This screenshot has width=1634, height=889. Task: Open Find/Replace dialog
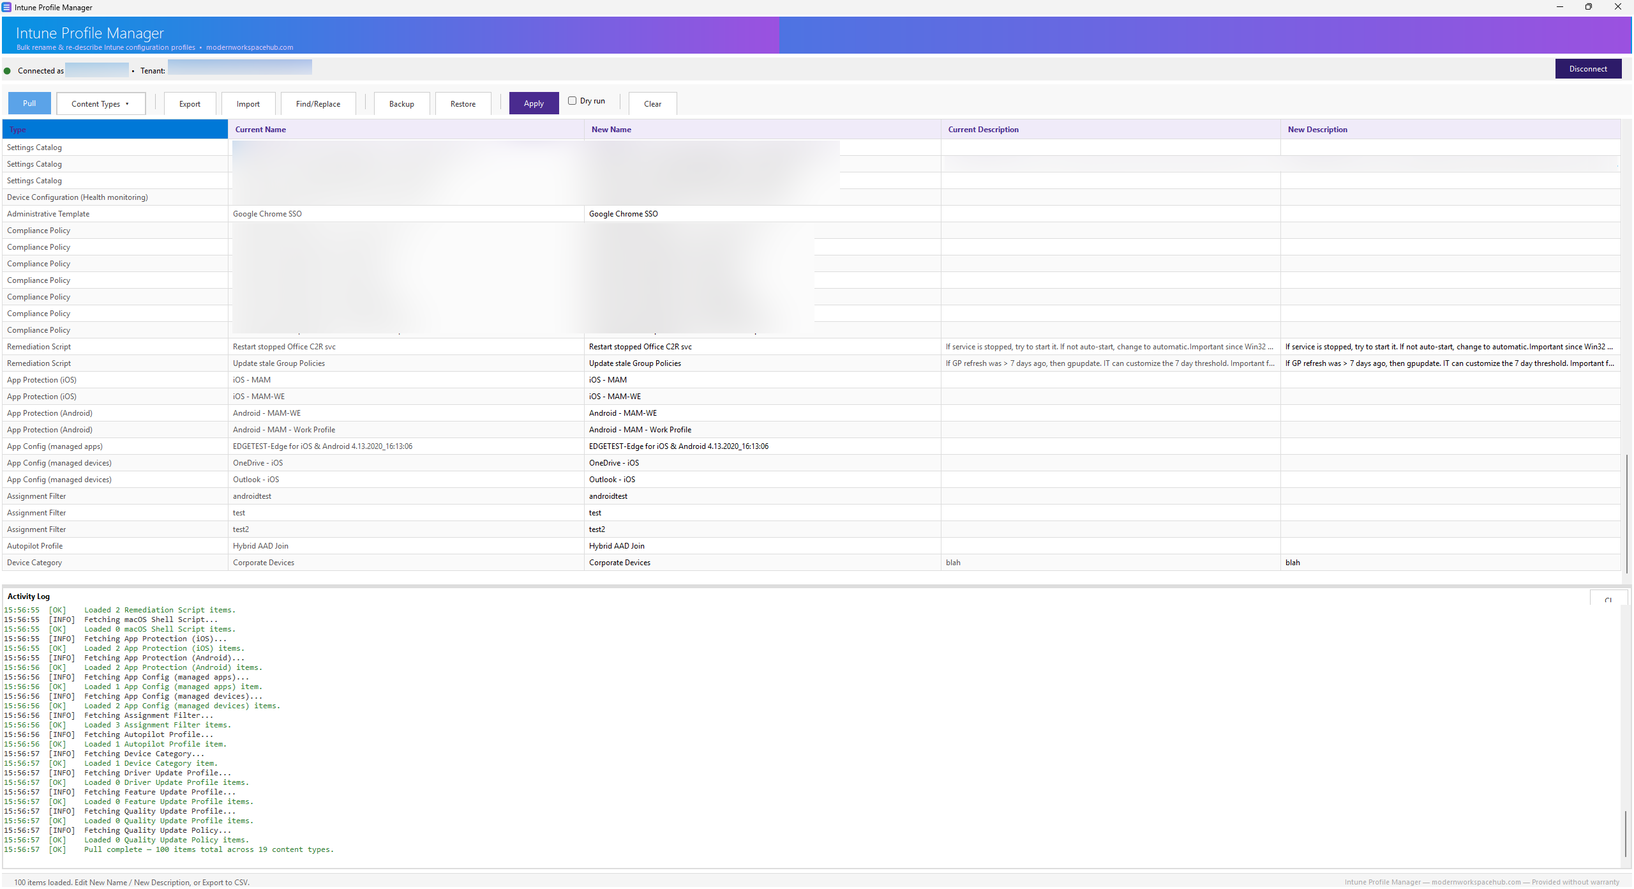coord(318,104)
